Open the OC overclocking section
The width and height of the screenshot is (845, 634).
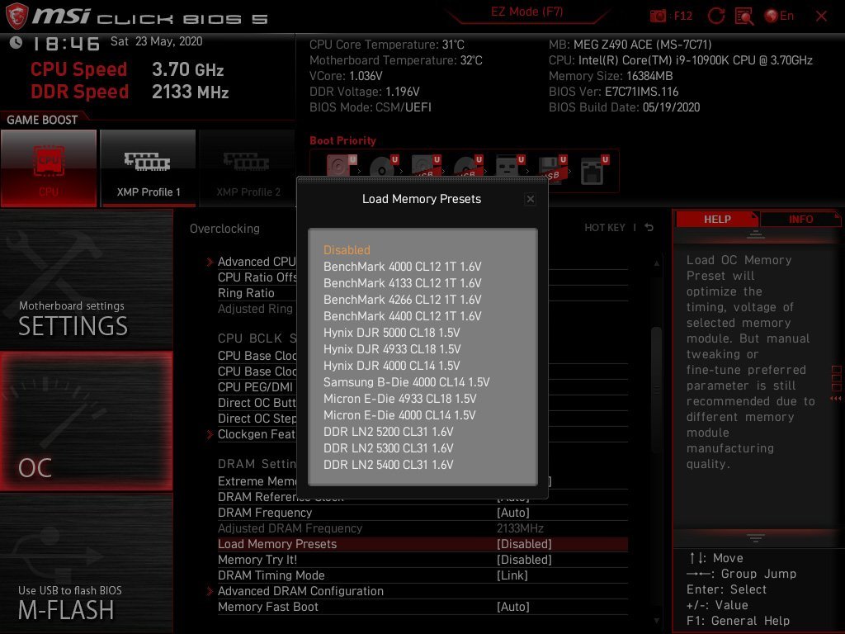(x=86, y=422)
